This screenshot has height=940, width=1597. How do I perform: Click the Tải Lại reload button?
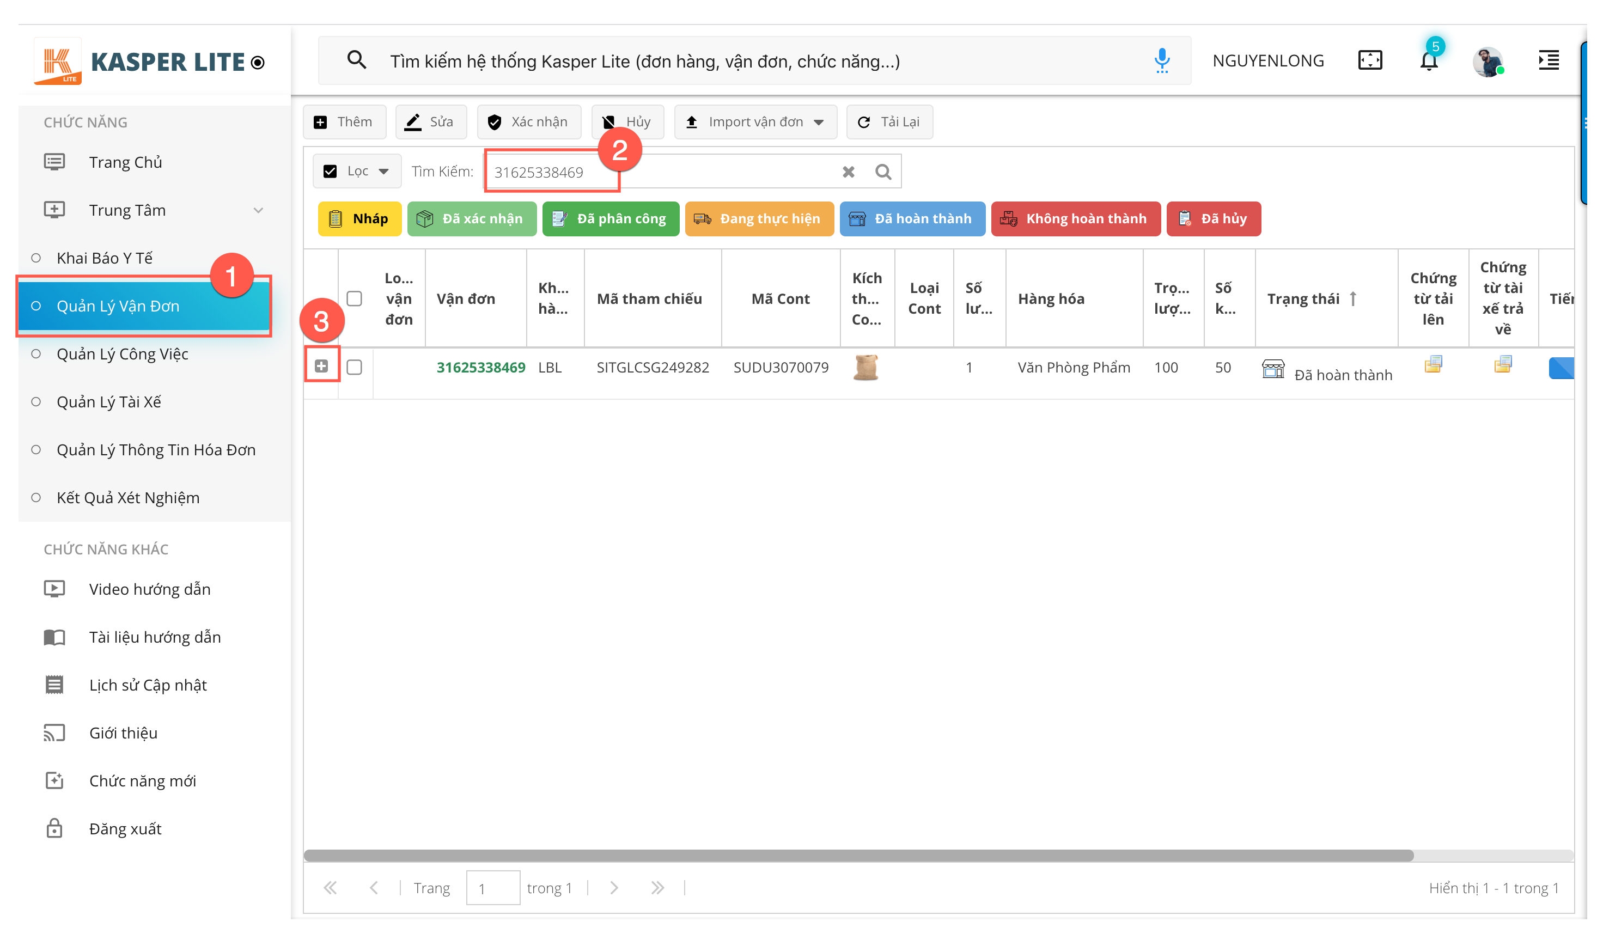tap(889, 121)
